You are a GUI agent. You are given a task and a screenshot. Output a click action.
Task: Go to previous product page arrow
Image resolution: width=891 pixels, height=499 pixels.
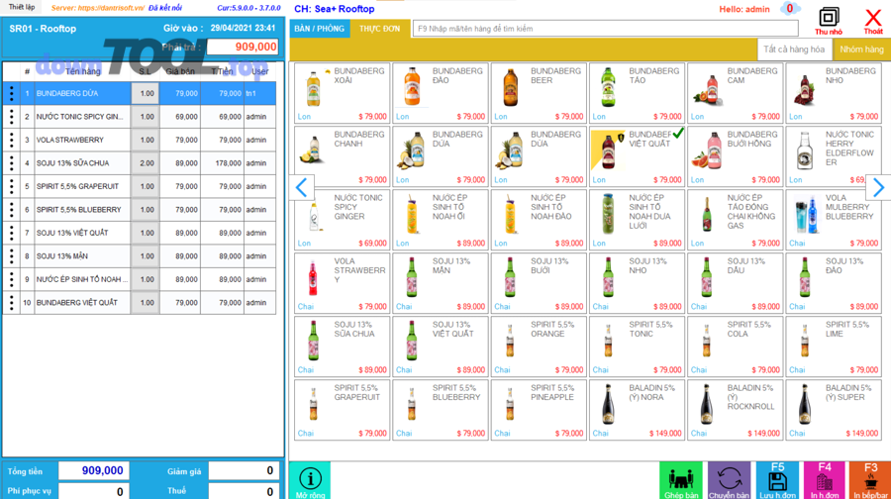302,187
